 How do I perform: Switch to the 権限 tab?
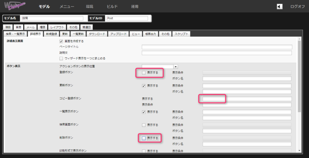pos(42,27)
